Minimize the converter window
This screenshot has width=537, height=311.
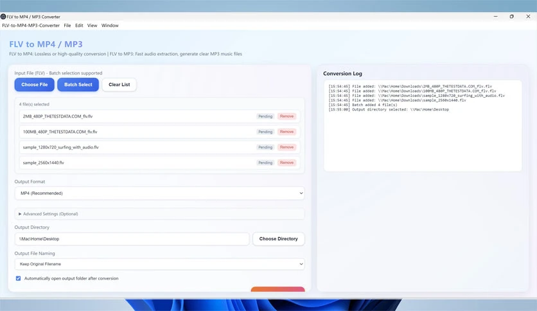[x=495, y=17]
